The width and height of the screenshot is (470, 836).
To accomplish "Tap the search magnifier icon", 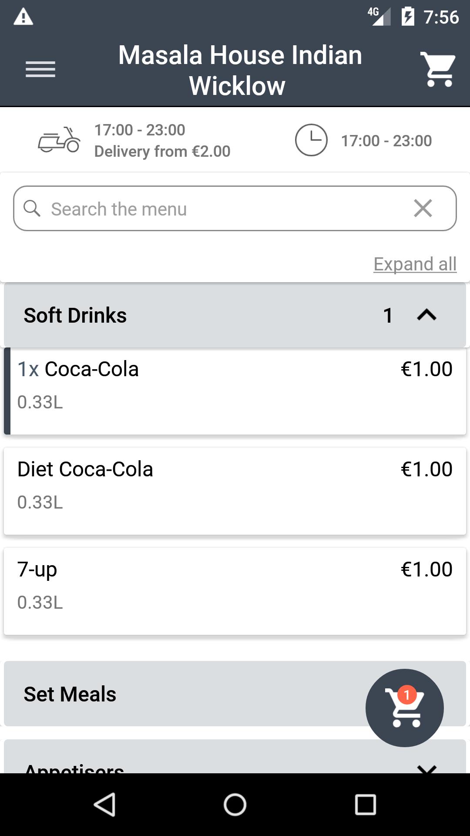I will pos(32,209).
